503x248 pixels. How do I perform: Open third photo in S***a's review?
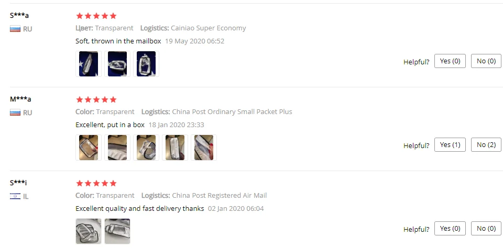[x=146, y=64]
